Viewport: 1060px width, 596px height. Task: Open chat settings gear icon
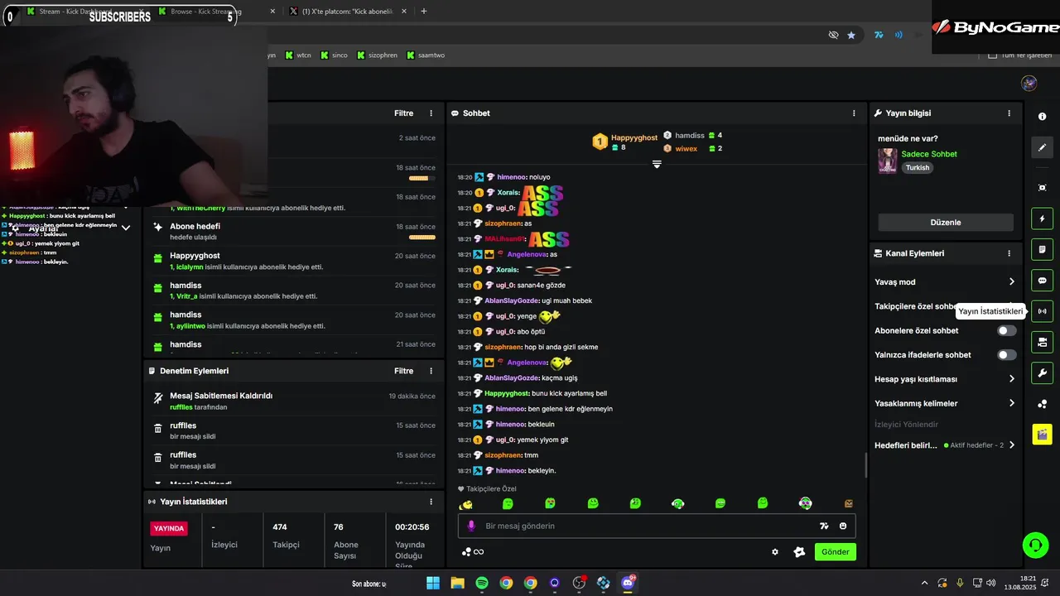pos(775,552)
